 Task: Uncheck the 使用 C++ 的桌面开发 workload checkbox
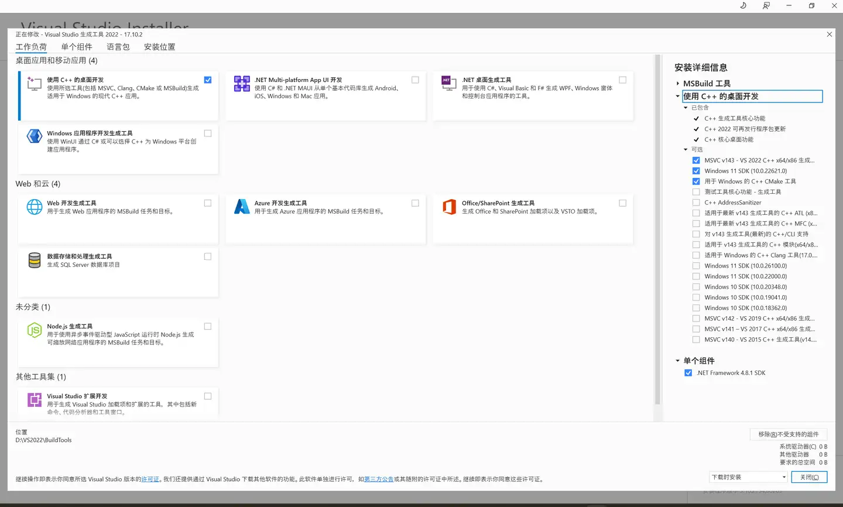click(x=208, y=80)
